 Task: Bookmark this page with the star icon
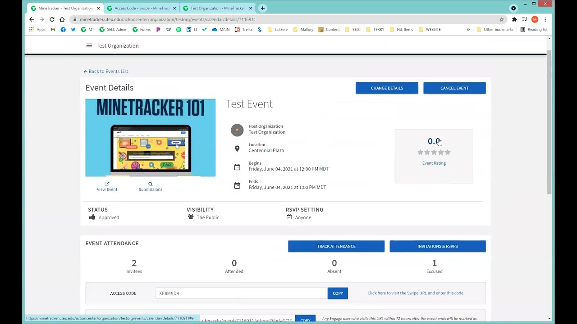point(502,19)
